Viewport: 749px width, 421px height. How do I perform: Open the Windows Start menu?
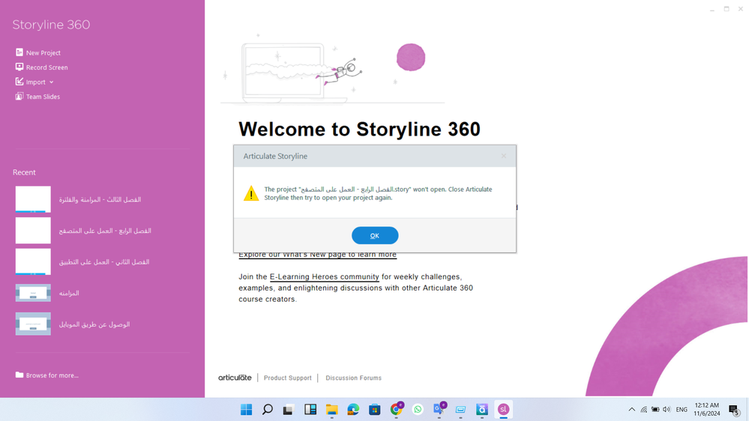247,409
